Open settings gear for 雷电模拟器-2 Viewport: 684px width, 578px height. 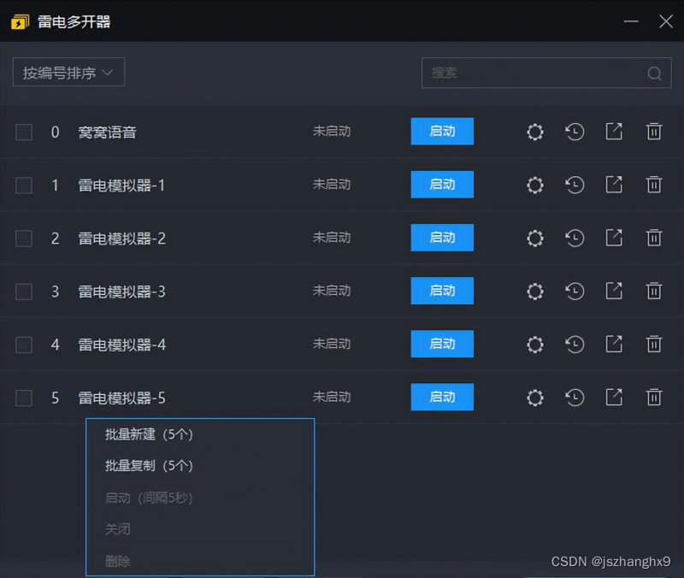coord(535,239)
